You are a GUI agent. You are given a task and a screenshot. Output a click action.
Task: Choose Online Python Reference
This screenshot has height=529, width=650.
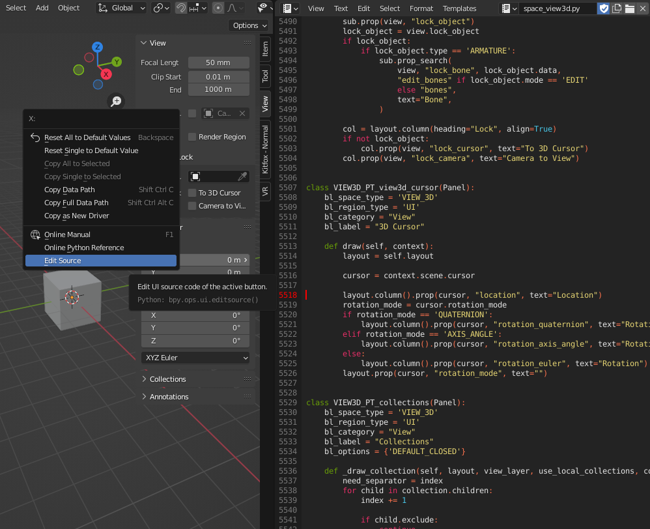[101, 248]
